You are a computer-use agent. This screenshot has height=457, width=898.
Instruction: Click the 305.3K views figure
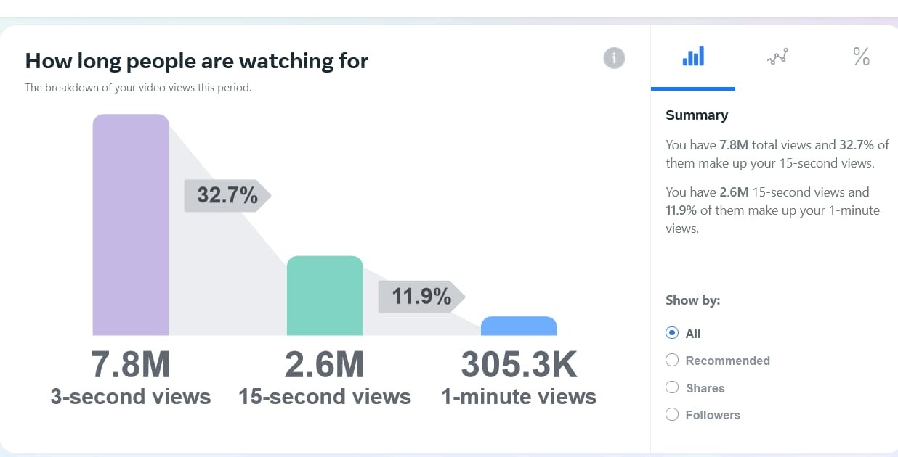(519, 364)
